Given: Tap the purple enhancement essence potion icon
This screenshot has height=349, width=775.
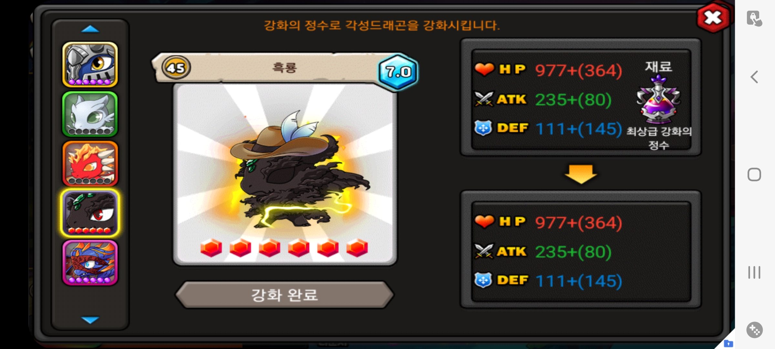Looking at the screenshot, I should 658,99.
